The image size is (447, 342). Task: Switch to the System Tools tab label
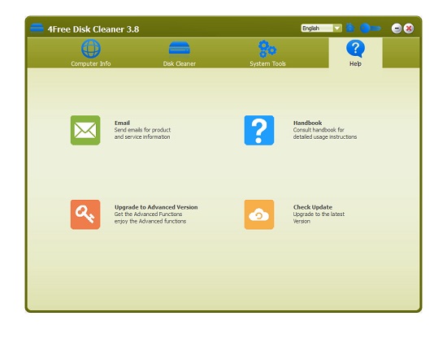(267, 64)
